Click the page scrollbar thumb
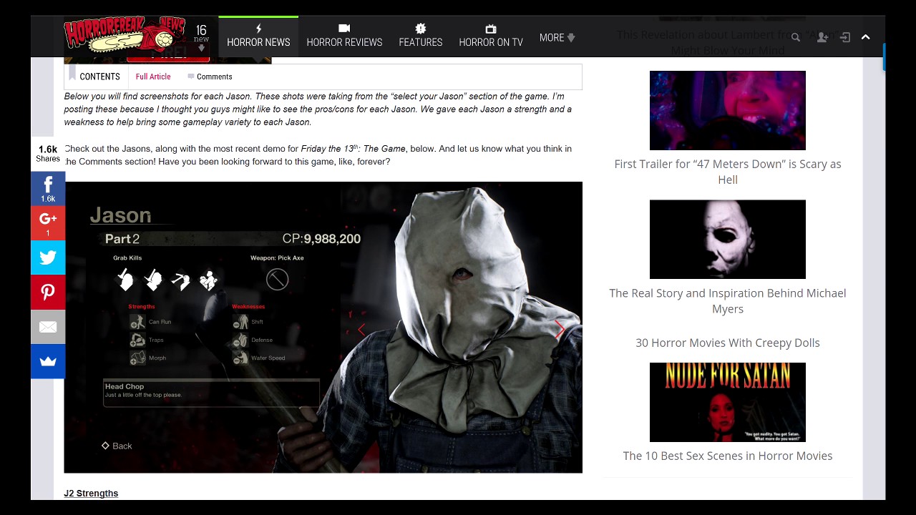 pyautogui.click(x=884, y=57)
